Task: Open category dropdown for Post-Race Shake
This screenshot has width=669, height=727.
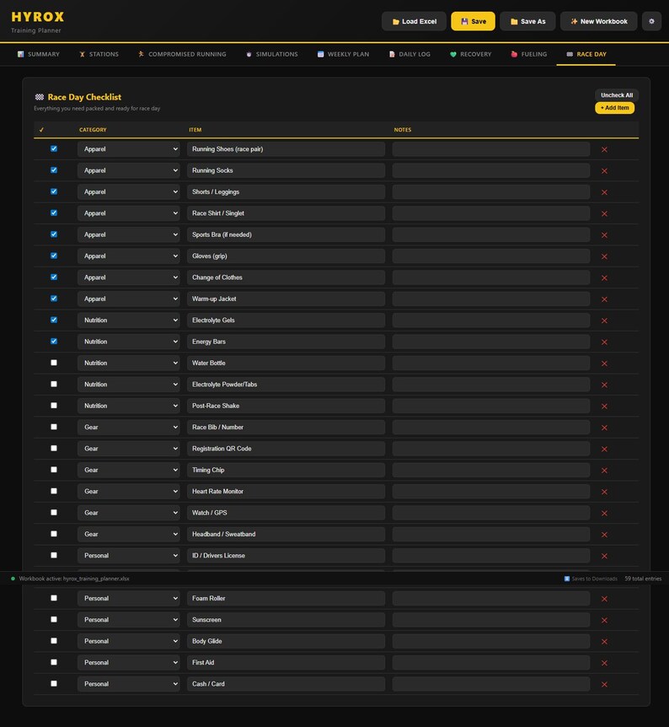Action: point(128,406)
